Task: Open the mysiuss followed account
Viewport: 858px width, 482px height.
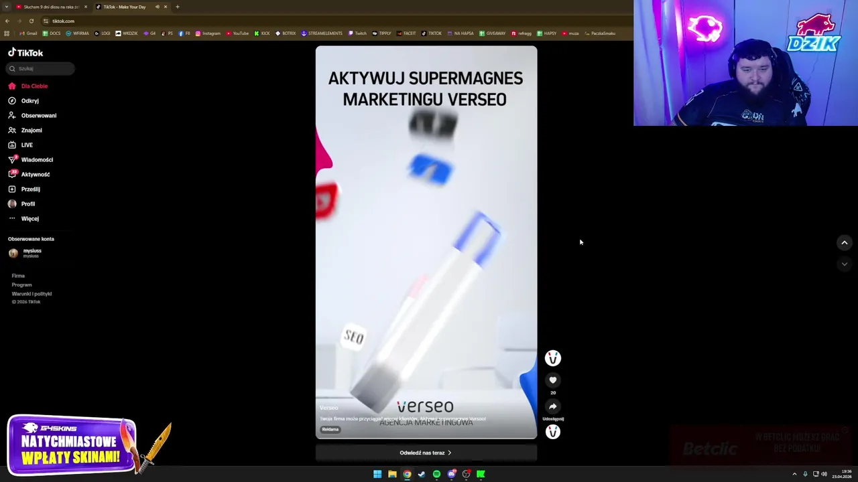Action: [x=25, y=252]
